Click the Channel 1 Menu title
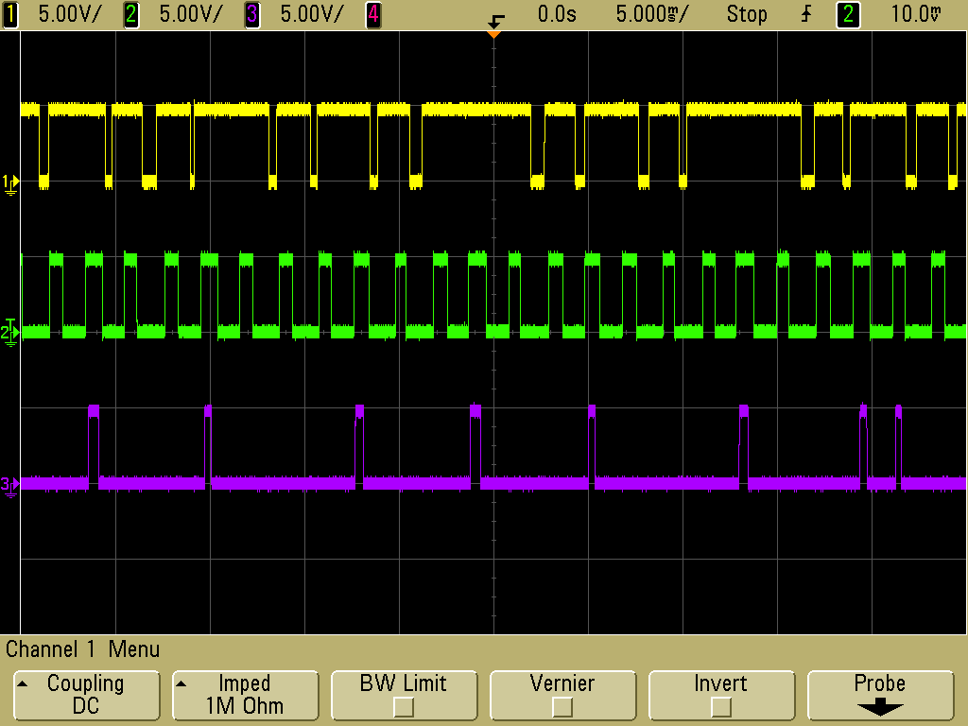 point(83,649)
